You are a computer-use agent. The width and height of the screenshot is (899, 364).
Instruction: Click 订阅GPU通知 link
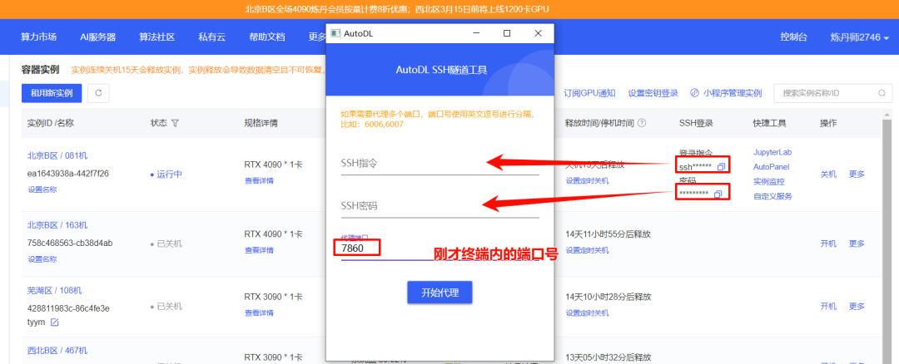pos(589,93)
